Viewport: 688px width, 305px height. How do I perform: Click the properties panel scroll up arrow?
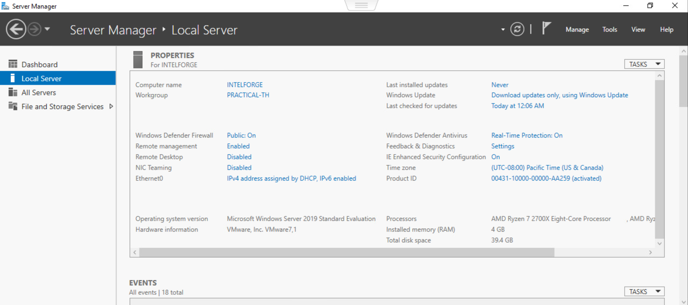click(659, 76)
